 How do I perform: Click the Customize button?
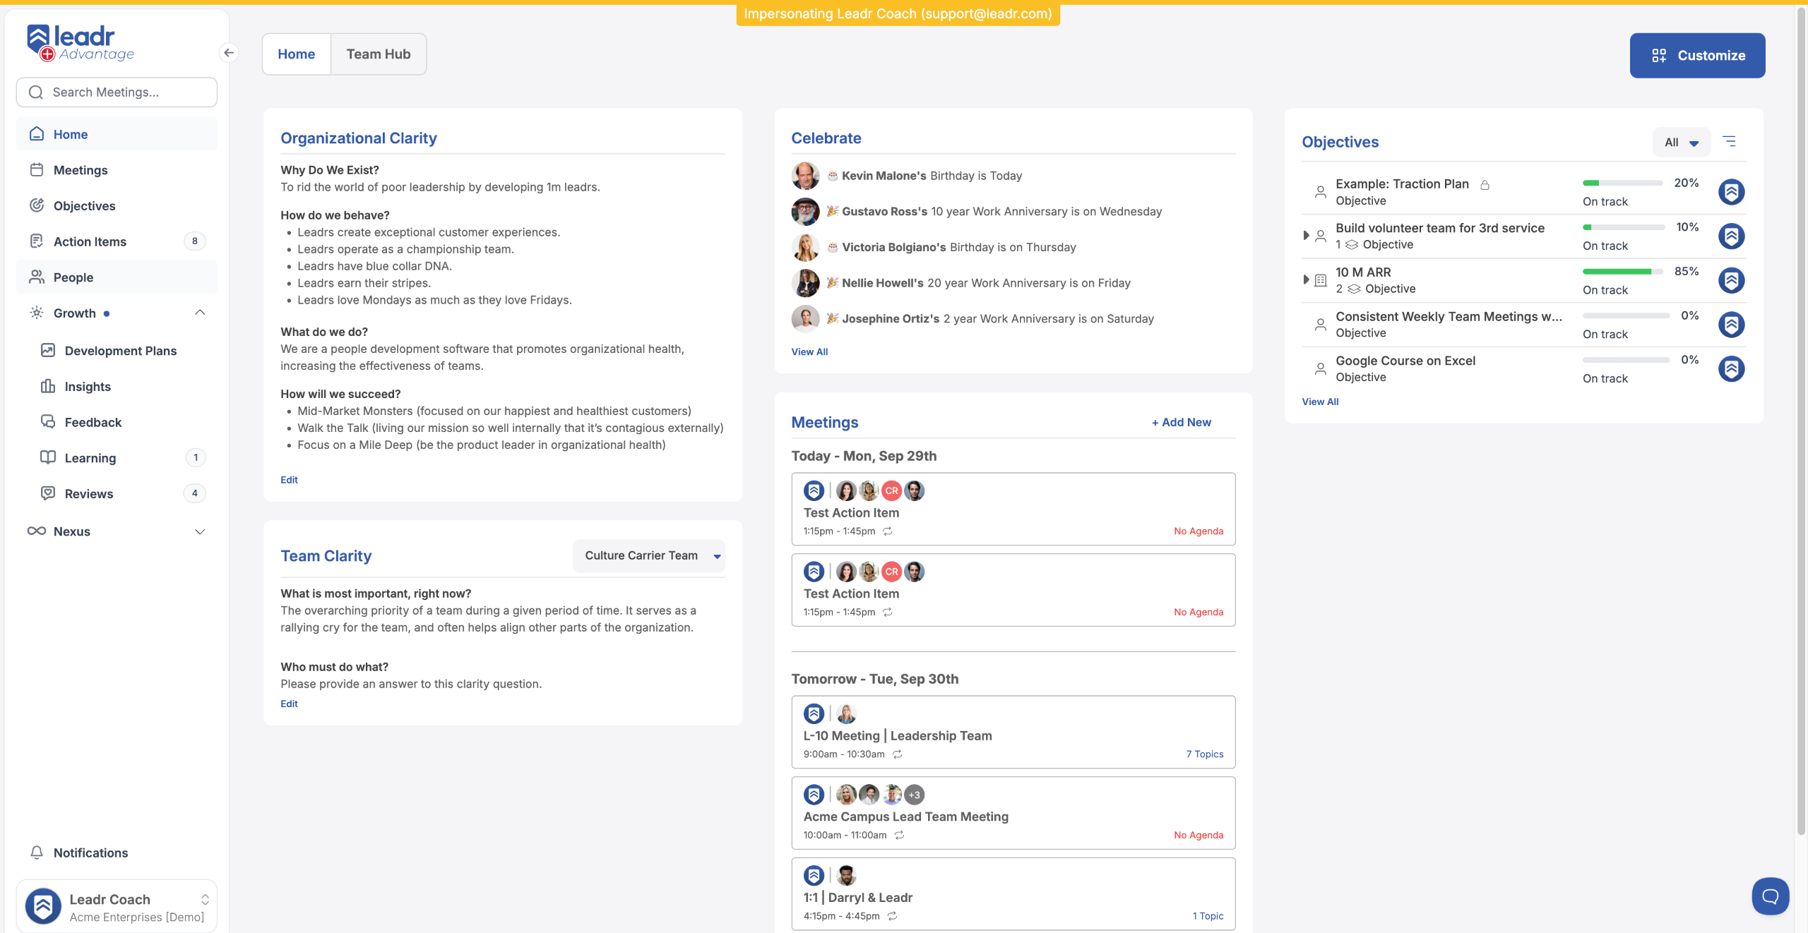[x=1696, y=56]
